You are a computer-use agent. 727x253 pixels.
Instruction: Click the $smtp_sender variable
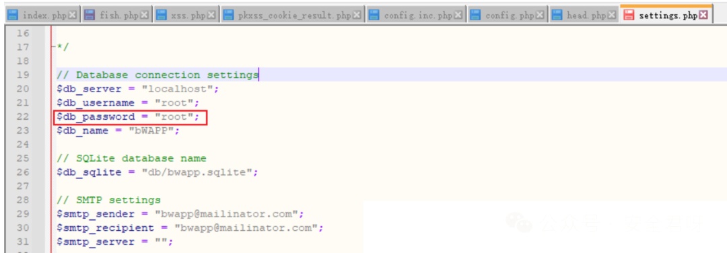click(x=96, y=214)
